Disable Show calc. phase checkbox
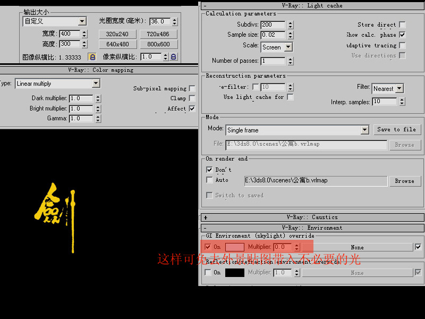Viewport: 425px width, 319px height. (402, 35)
